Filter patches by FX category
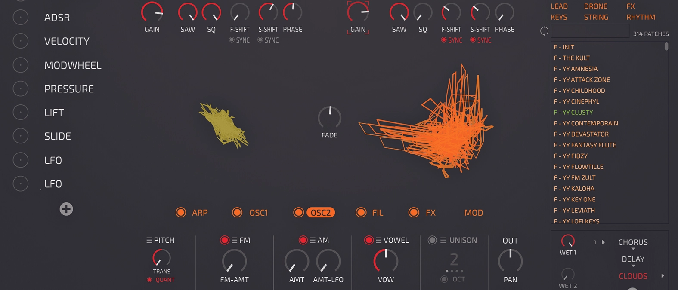The image size is (678, 290). click(x=631, y=6)
